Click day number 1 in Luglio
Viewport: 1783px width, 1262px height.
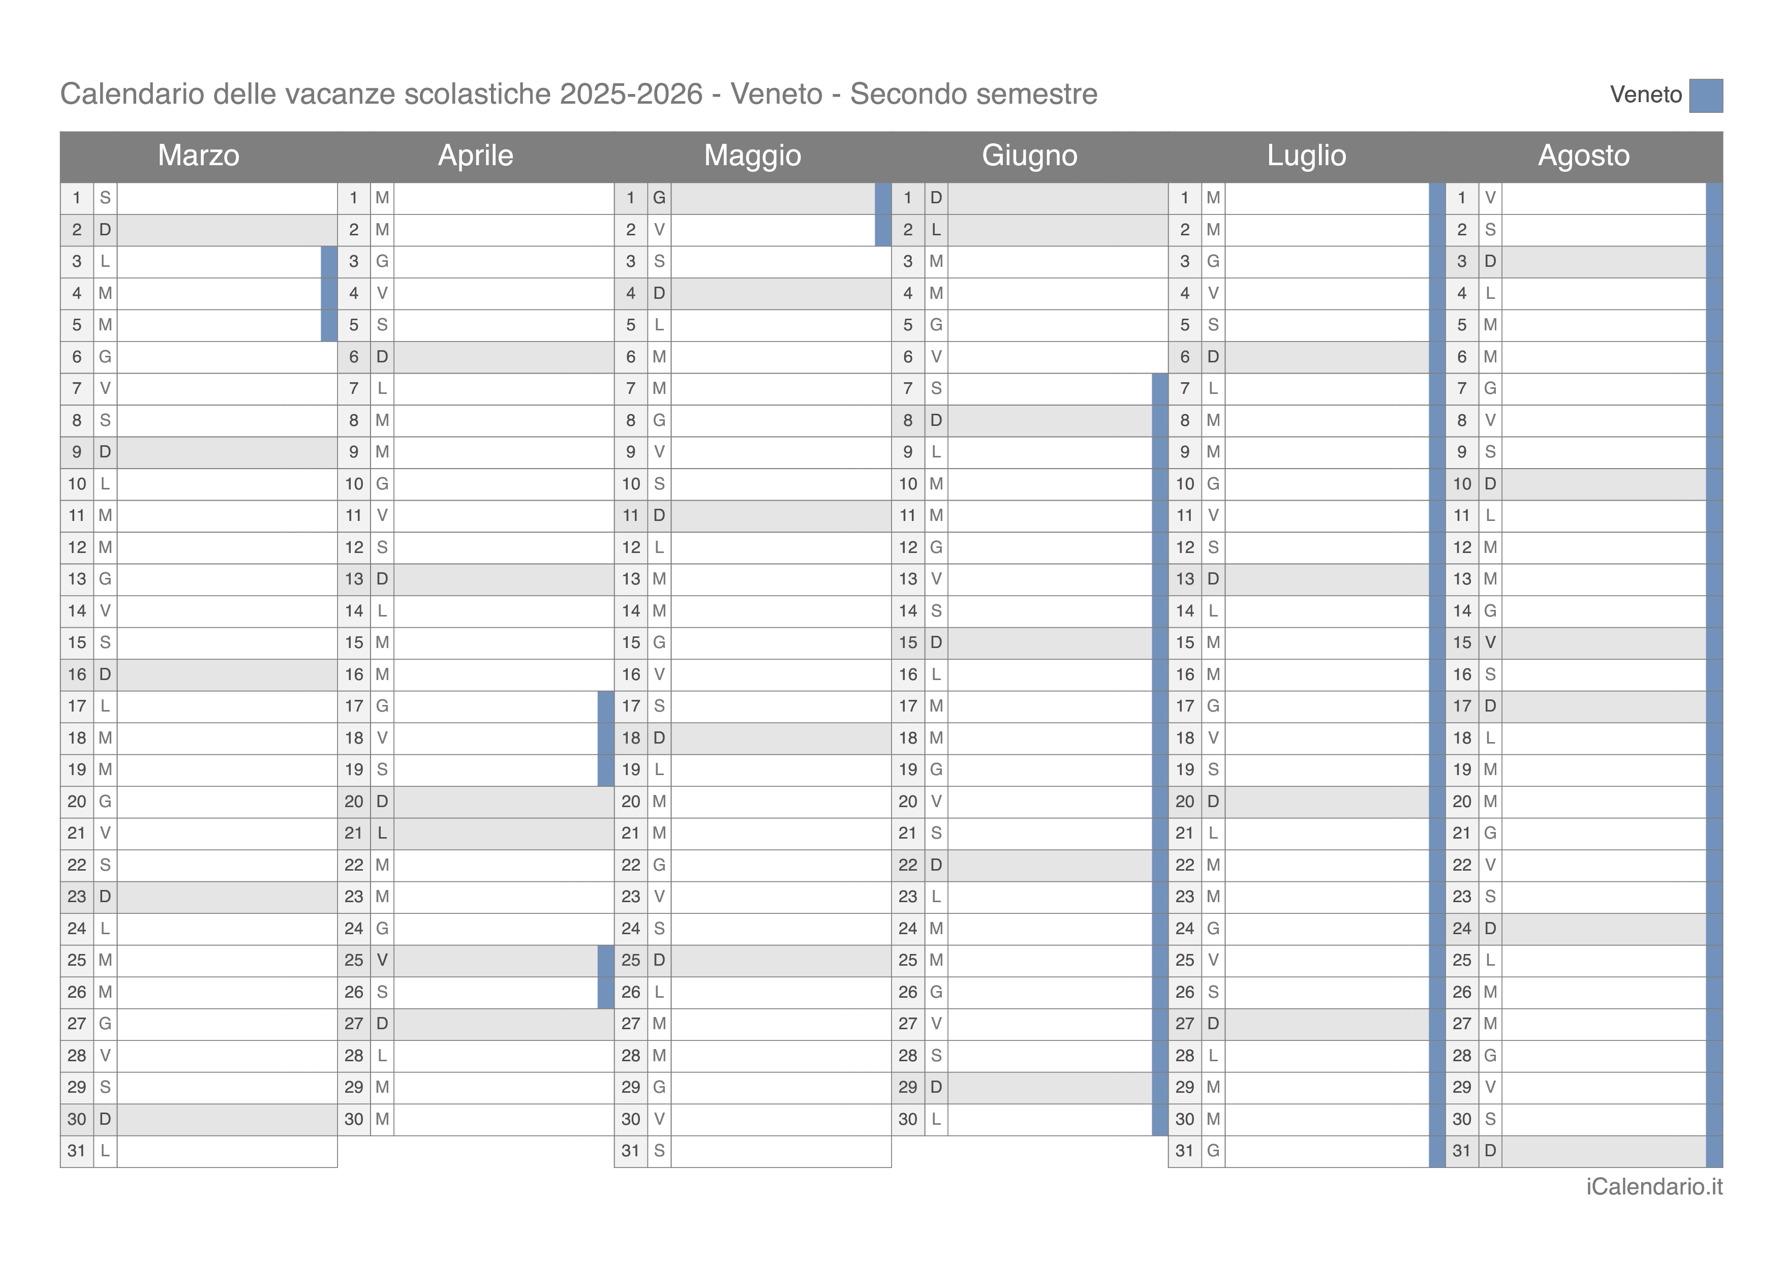click(1185, 198)
